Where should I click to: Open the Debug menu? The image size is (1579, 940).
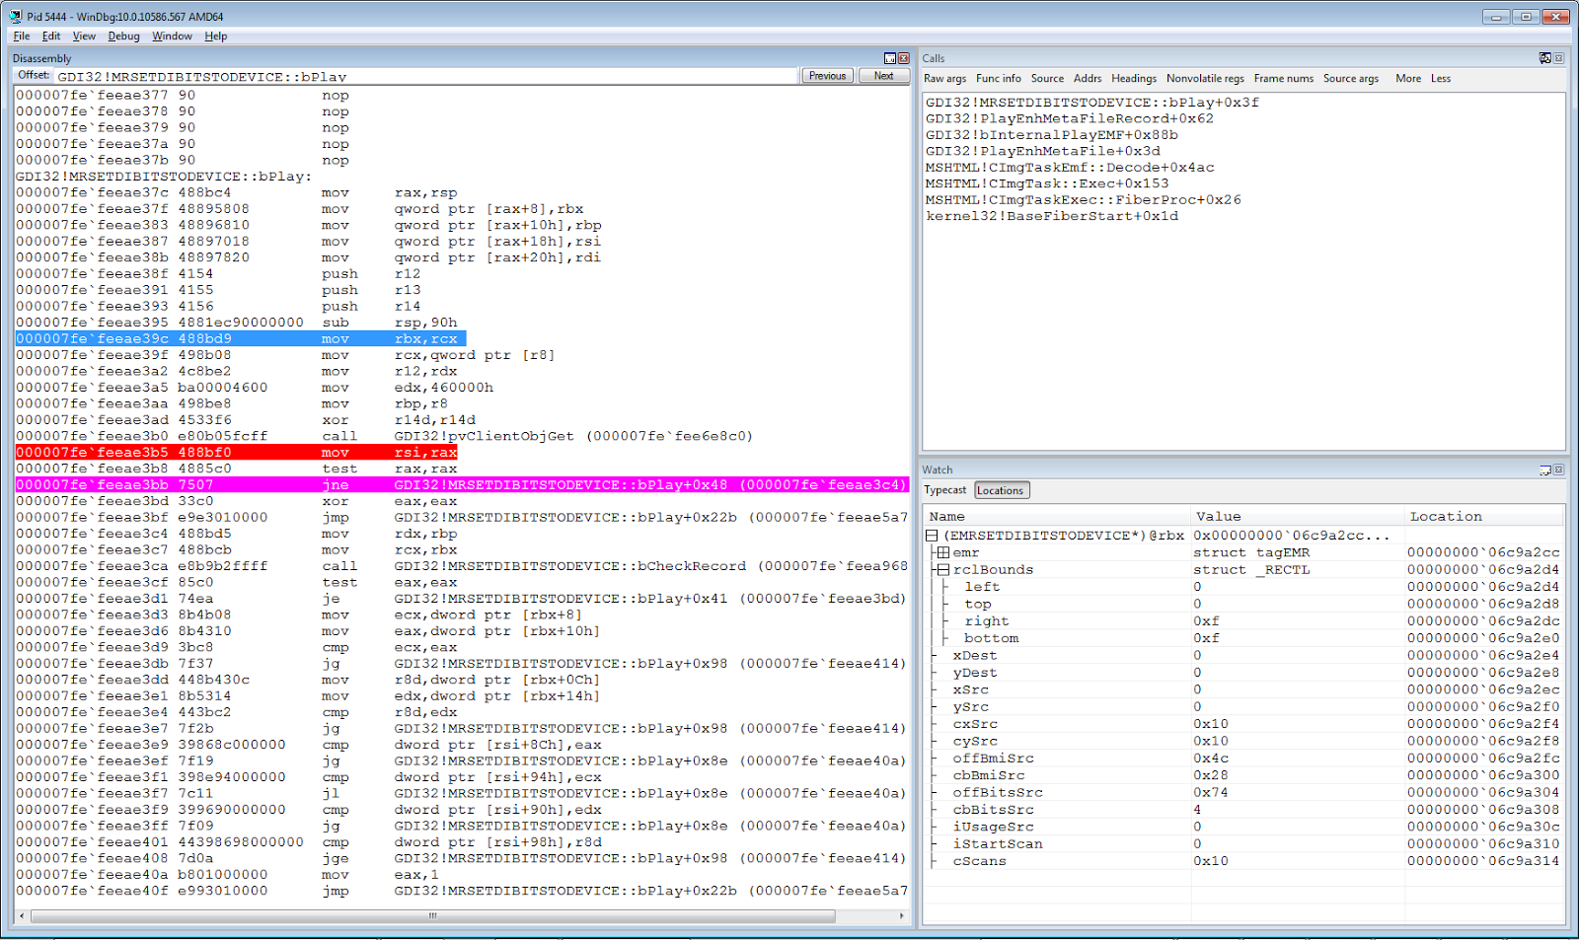coord(123,36)
